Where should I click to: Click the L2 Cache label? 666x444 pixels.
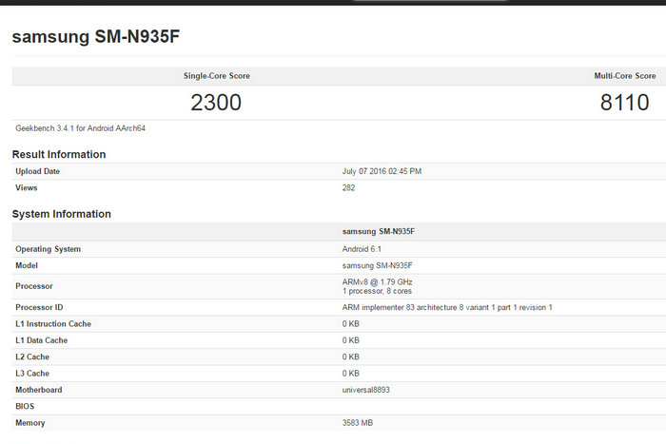coord(32,357)
